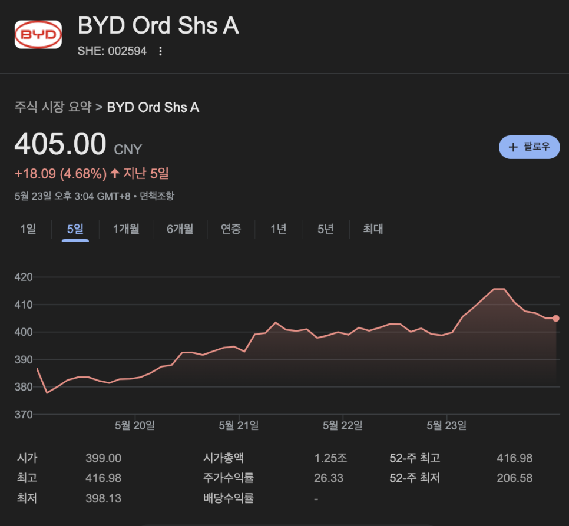Screen dimensions: 569x526
Task: Click the BYD logo icon
Action: coord(38,35)
